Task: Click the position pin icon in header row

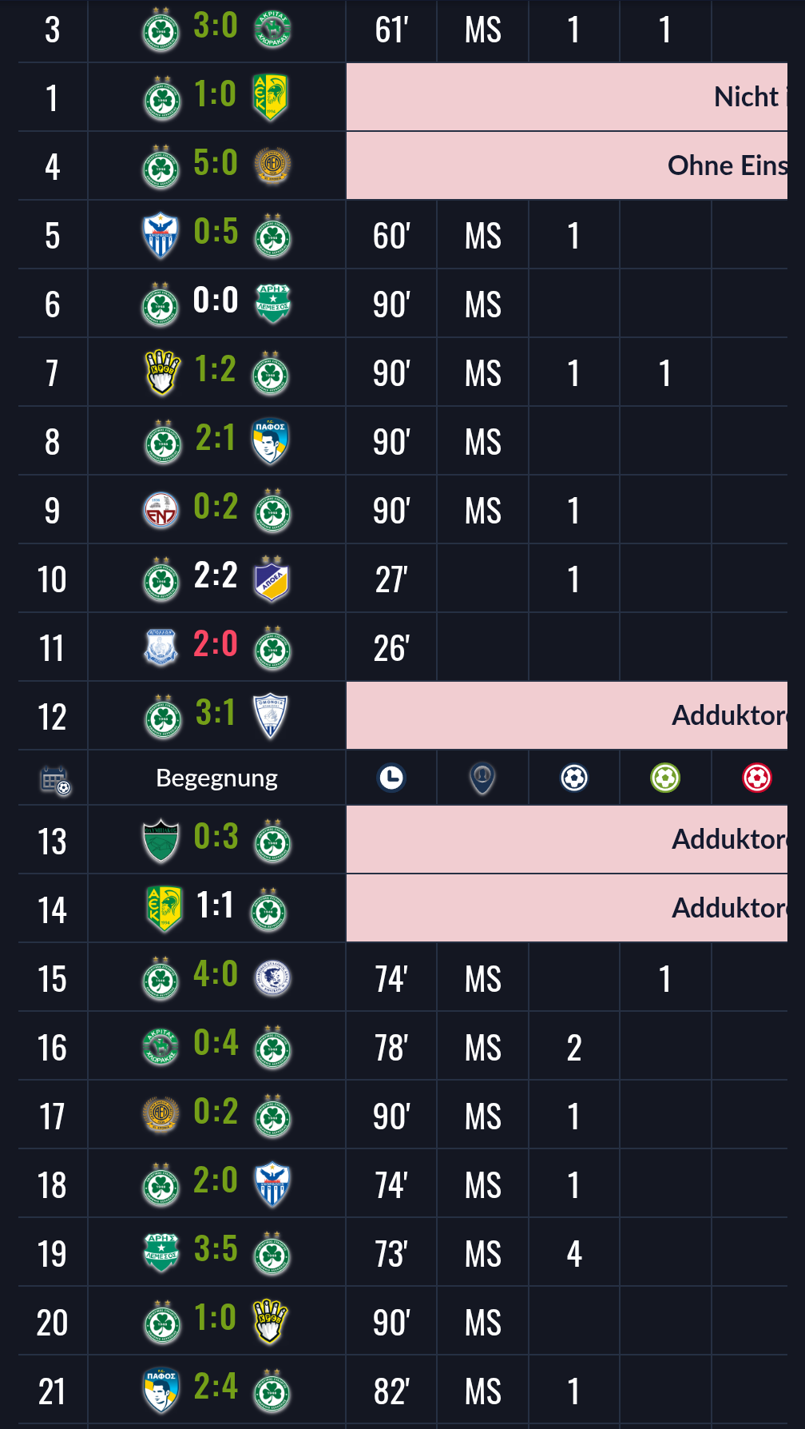Action: 482,778
